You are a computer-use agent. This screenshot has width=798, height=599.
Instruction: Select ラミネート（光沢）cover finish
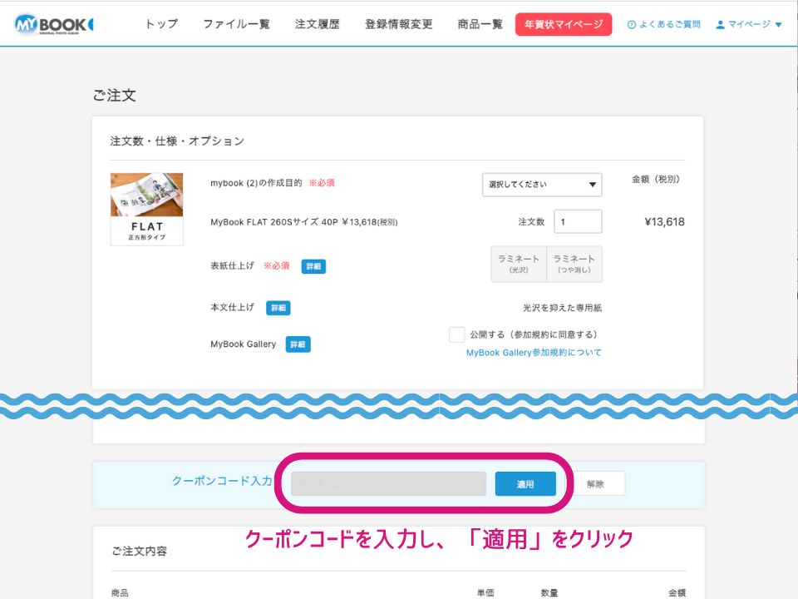point(519,264)
